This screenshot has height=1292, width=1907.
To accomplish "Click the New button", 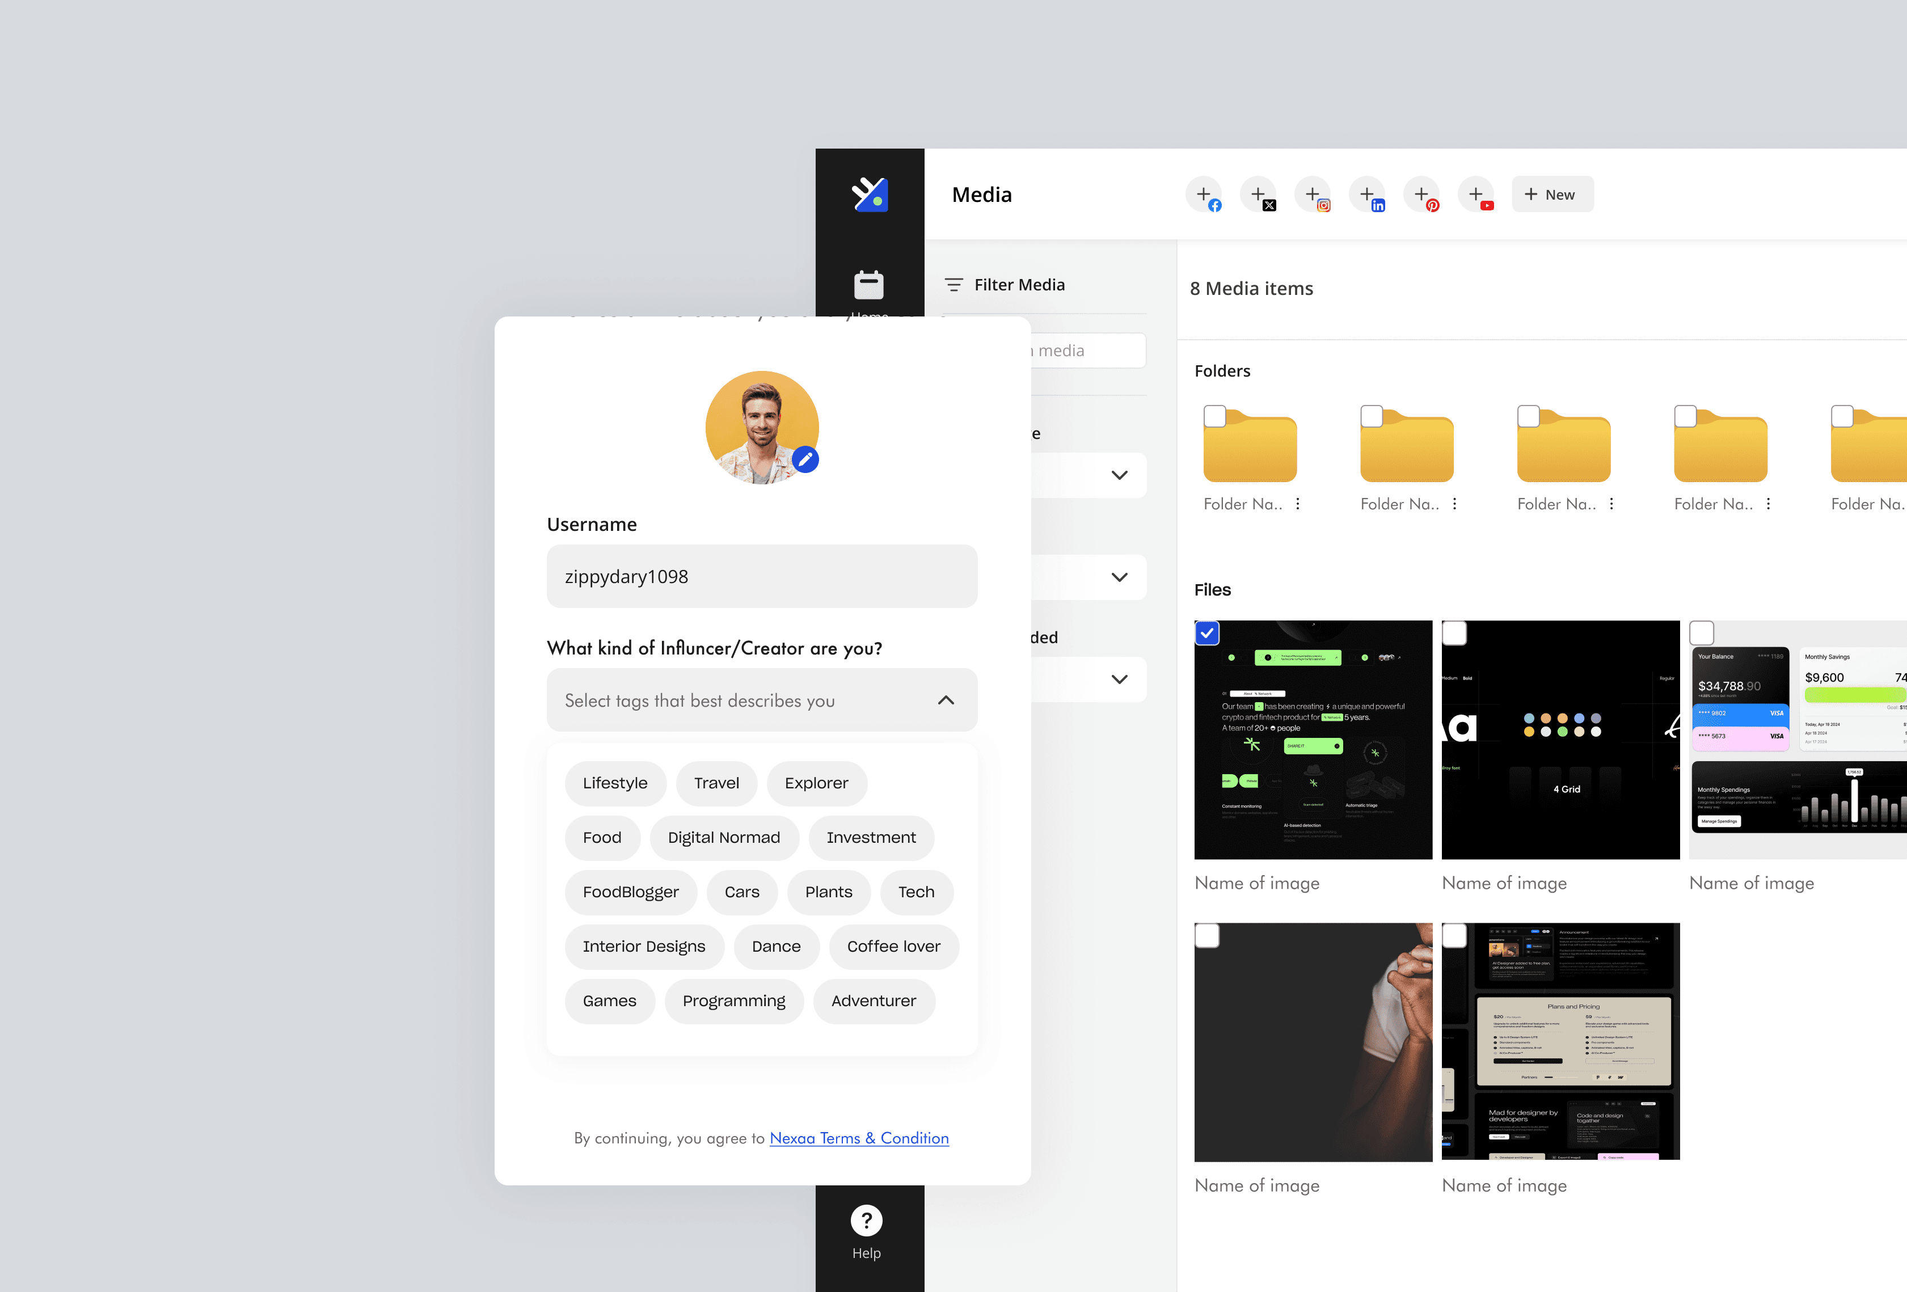I will (x=1552, y=195).
